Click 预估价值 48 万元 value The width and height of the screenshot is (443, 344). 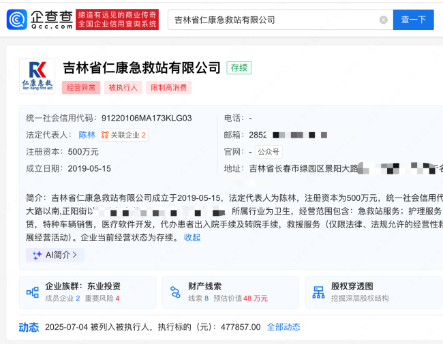(241, 298)
